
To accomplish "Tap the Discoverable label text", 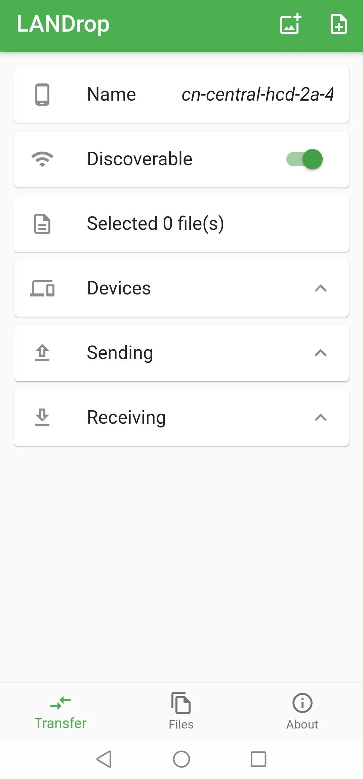I will [139, 159].
